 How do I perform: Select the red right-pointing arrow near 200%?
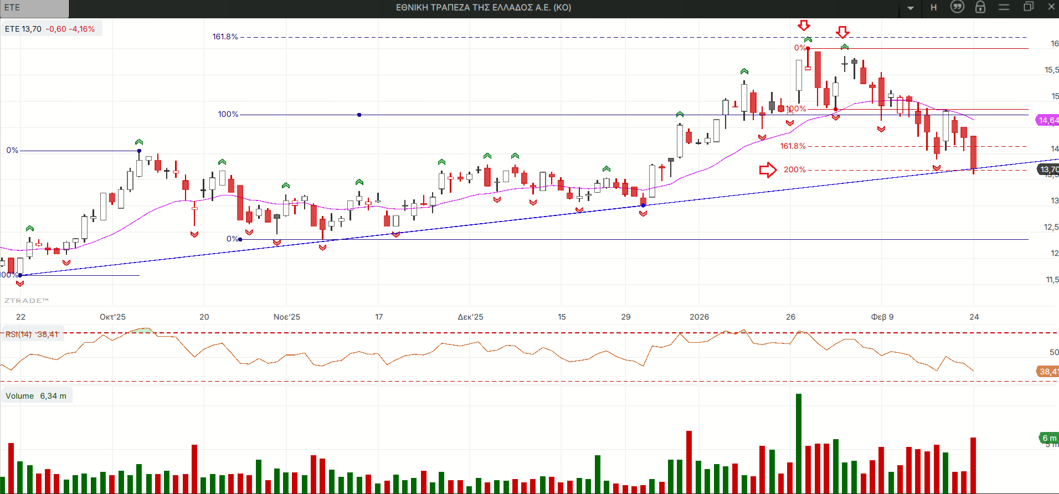pyautogui.click(x=768, y=170)
